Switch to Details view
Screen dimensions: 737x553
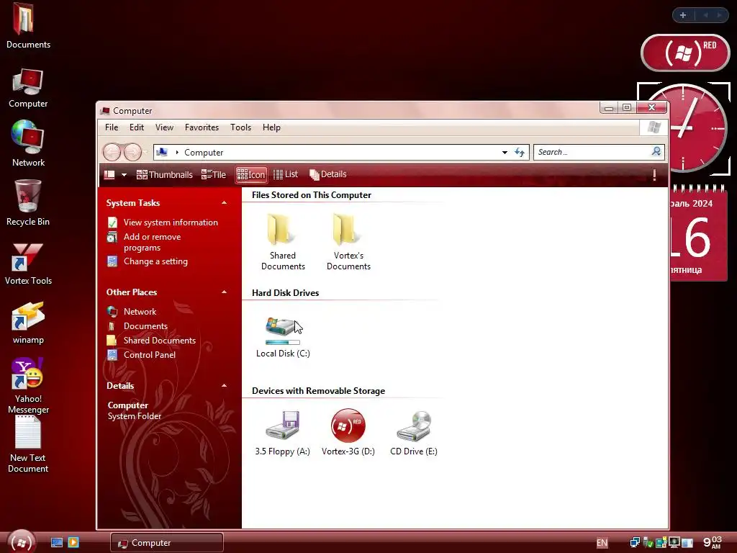pyautogui.click(x=327, y=174)
